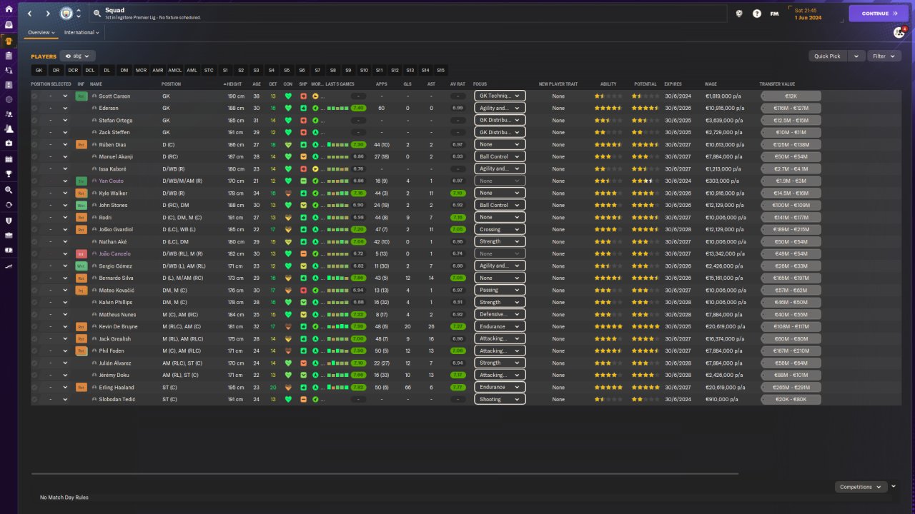Open the abg view dropdown next to Players

pyautogui.click(x=78, y=56)
